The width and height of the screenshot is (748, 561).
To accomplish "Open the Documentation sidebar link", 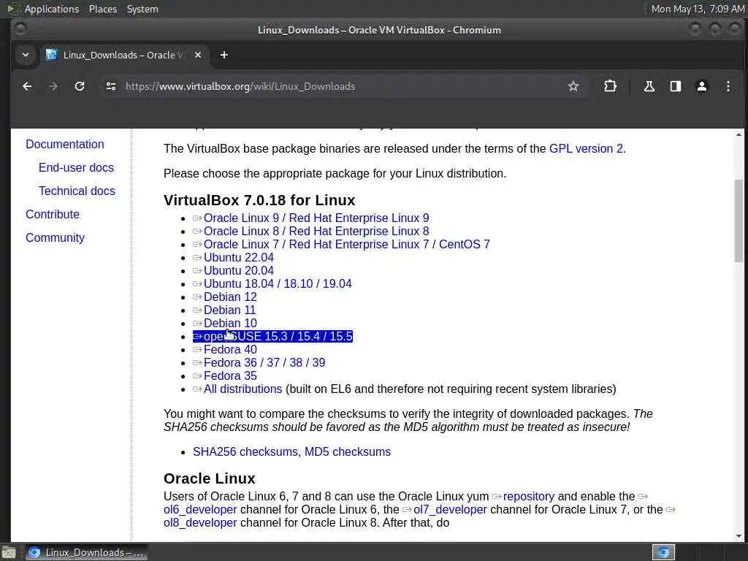I will click(x=65, y=144).
